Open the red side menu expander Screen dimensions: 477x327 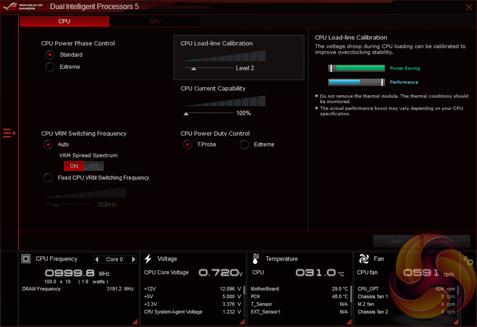coord(9,133)
